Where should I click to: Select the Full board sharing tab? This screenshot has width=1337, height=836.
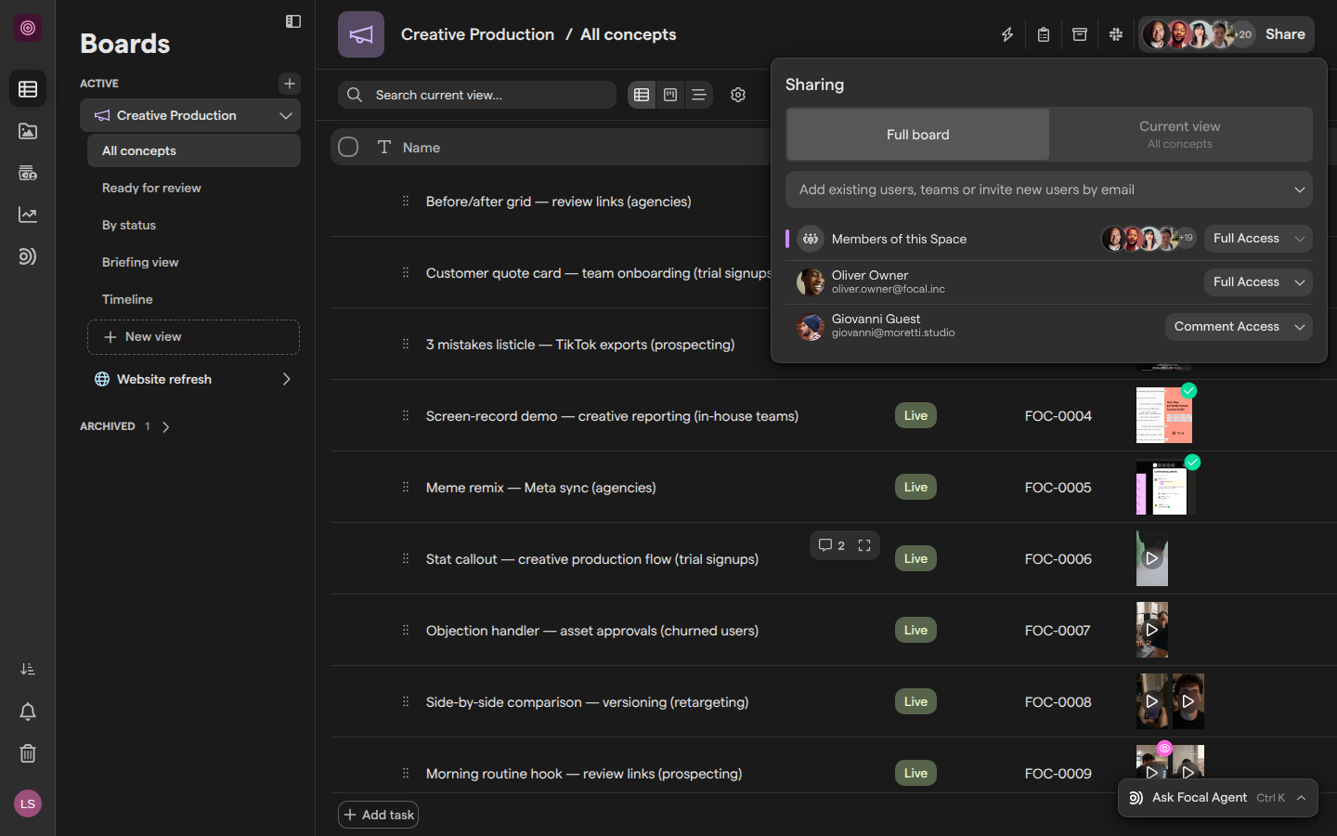coord(918,135)
